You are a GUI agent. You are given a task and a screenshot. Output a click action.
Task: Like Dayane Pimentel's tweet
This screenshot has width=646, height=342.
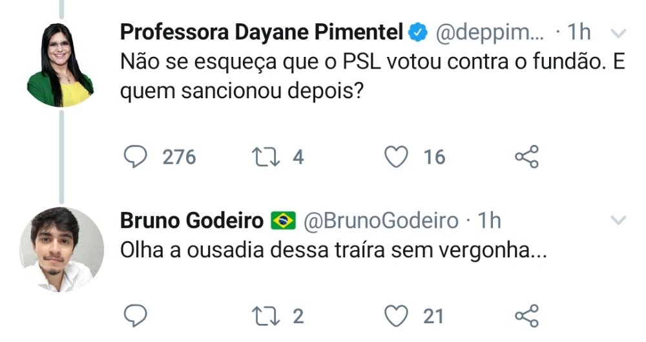tap(397, 156)
